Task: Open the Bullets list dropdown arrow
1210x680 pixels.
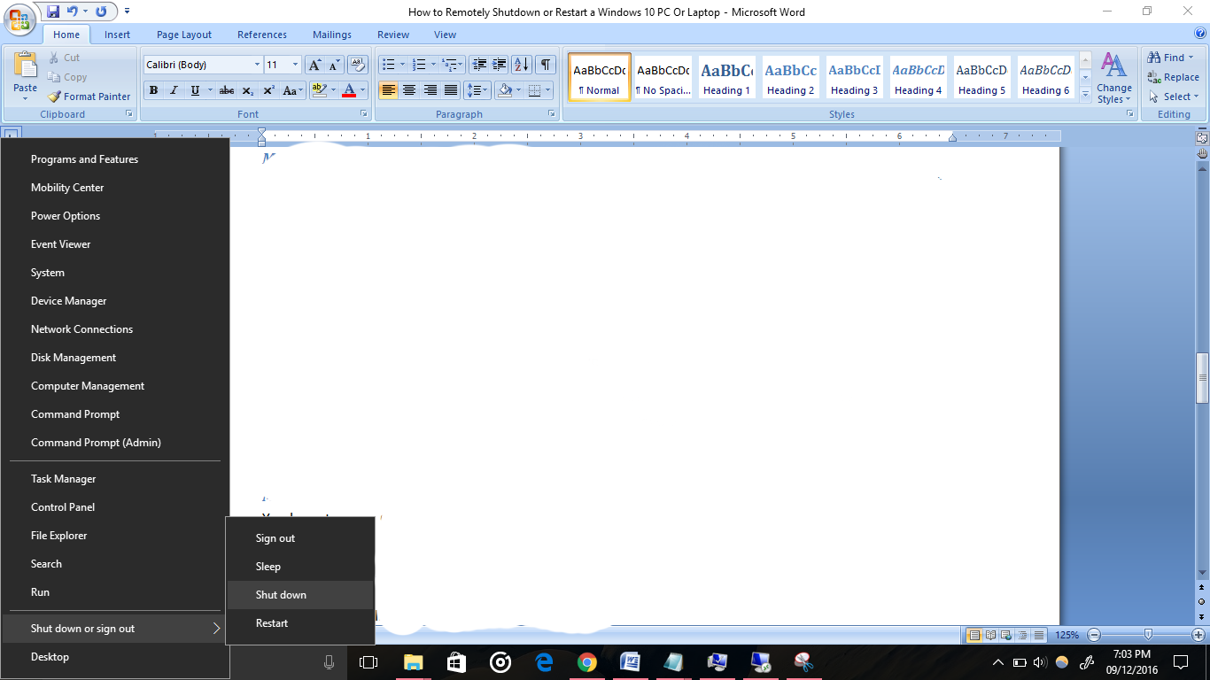Action: [402, 65]
